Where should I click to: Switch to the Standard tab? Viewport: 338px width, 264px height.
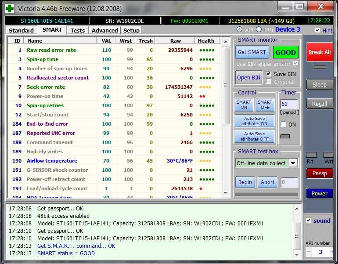[x=21, y=30]
